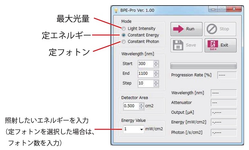
Task: Click the Start wavelength input field
Action: coord(146,64)
